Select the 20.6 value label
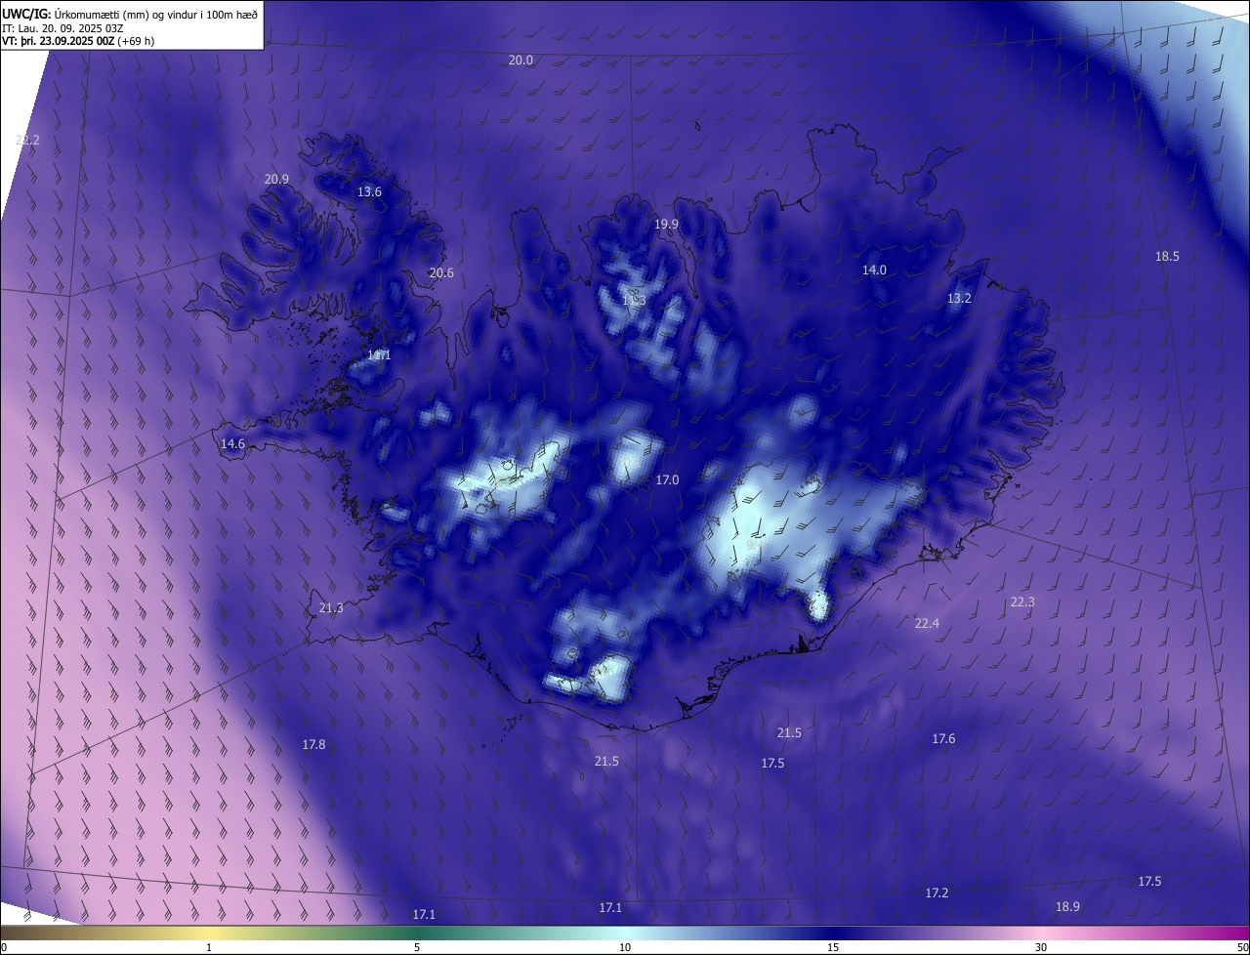This screenshot has width=1250, height=955. [441, 273]
